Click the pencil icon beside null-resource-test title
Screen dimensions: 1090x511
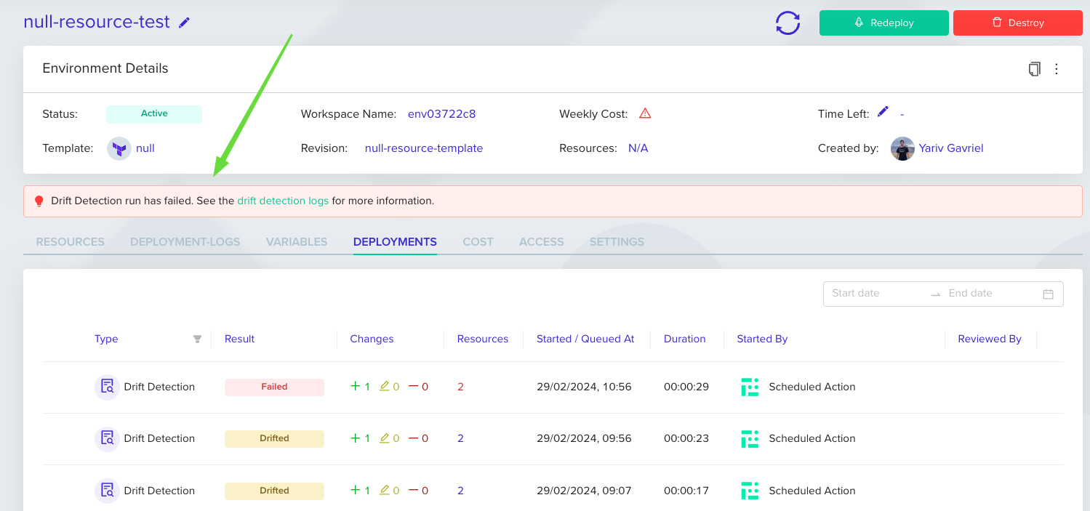[185, 23]
